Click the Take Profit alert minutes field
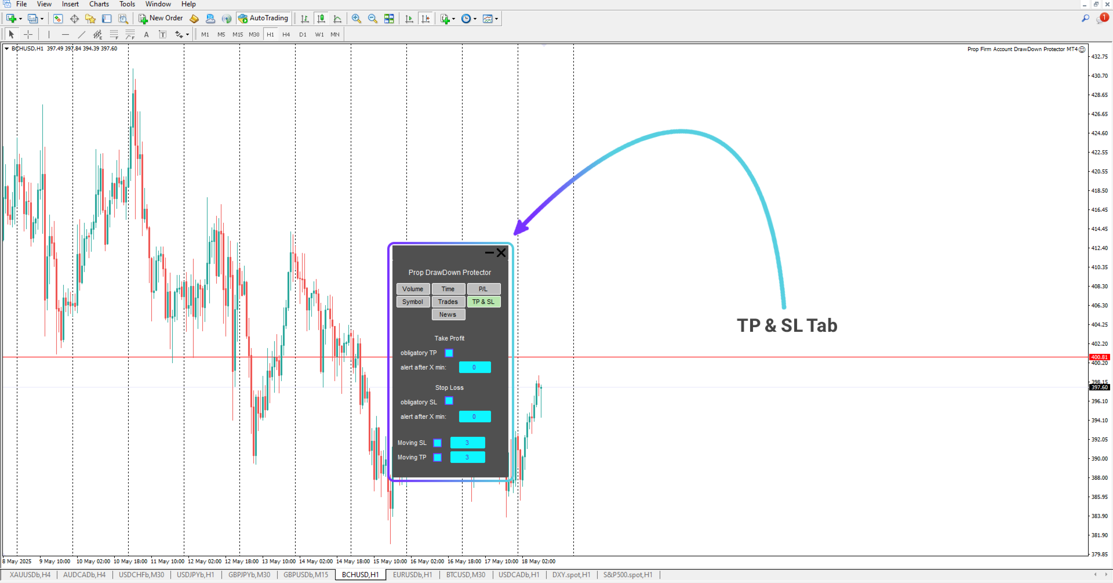This screenshot has height=583, width=1113. tap(475, 367)
